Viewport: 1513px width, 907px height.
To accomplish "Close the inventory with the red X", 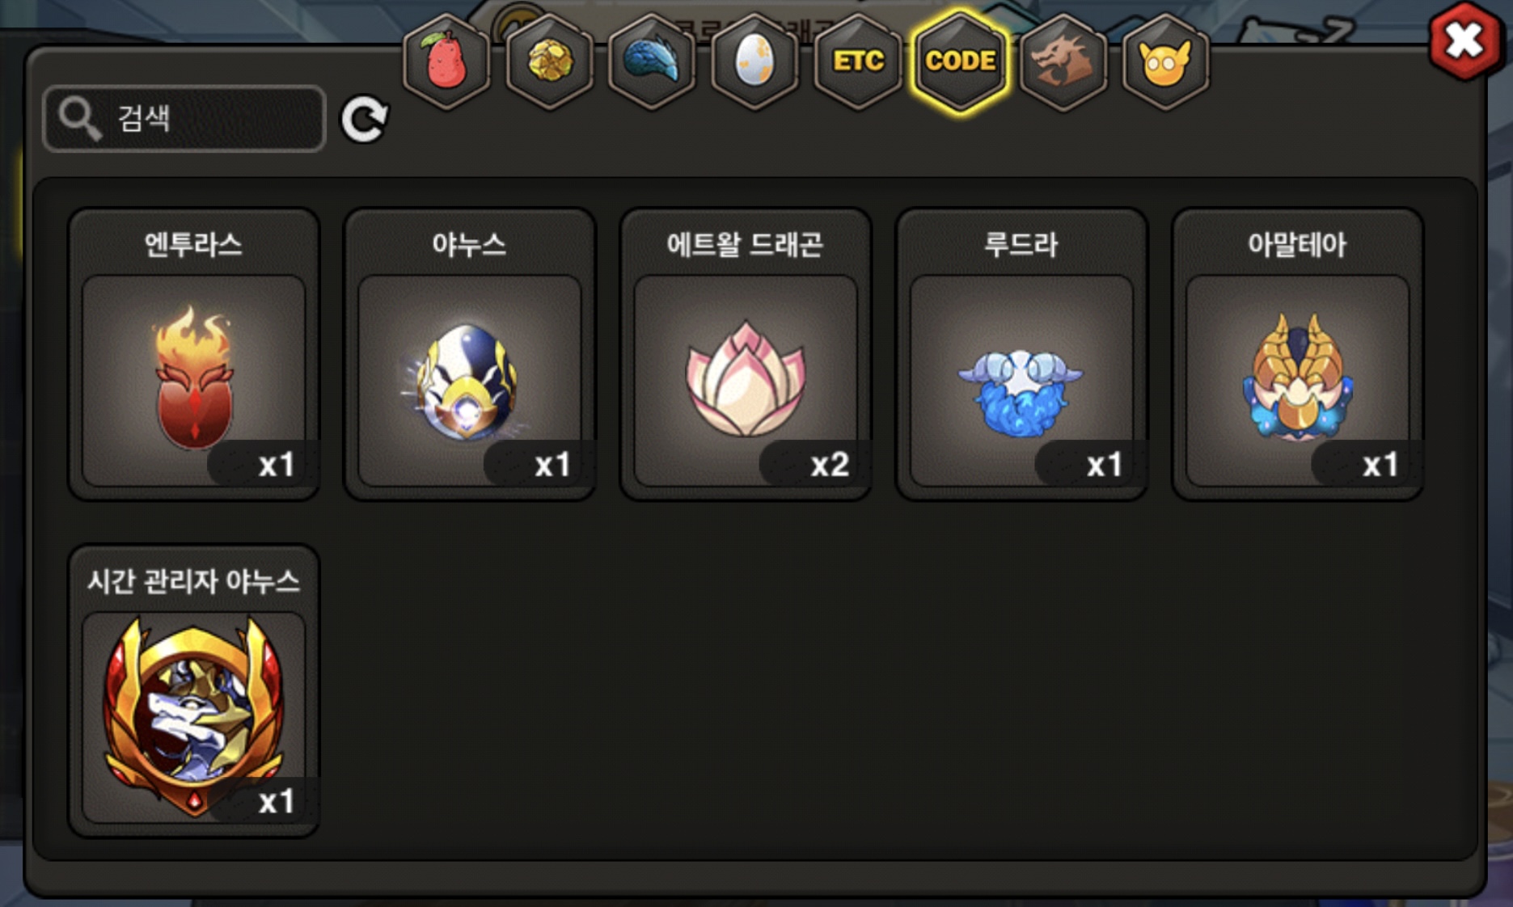I will tap(1464, 41).
